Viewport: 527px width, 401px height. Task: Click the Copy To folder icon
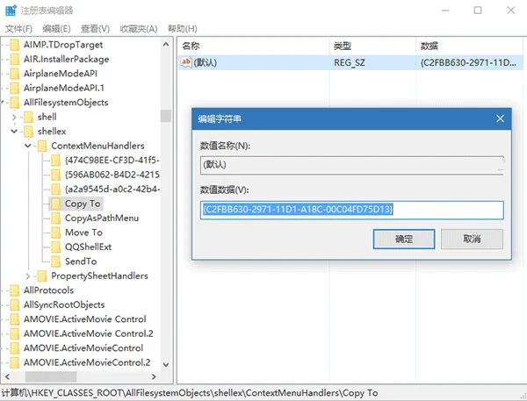56,204
